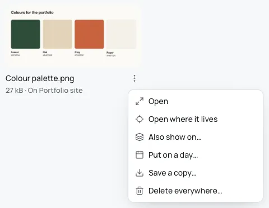Click '27 kB · On Portfolio site' subtitle
The height and width of the screenshot is (208, 269).
pyautogui.click(x=44, y=91)
